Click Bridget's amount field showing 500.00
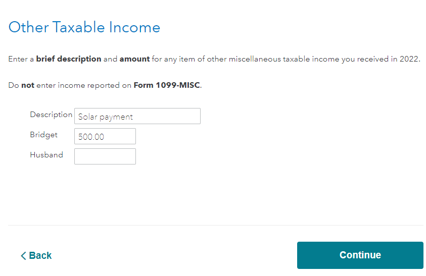The width and height of the screenshot is (426, 276). point(105,136)
